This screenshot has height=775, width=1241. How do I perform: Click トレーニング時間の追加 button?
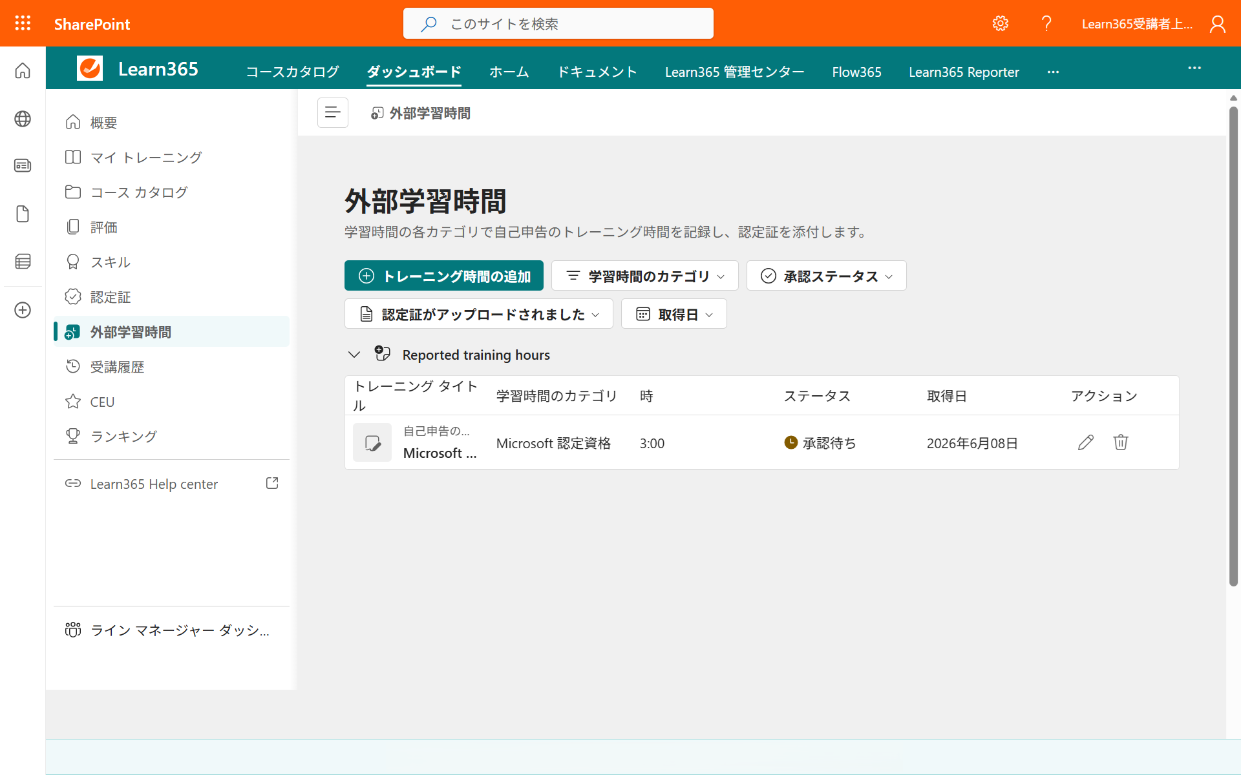pyautogui.click(x=444, y=276)
